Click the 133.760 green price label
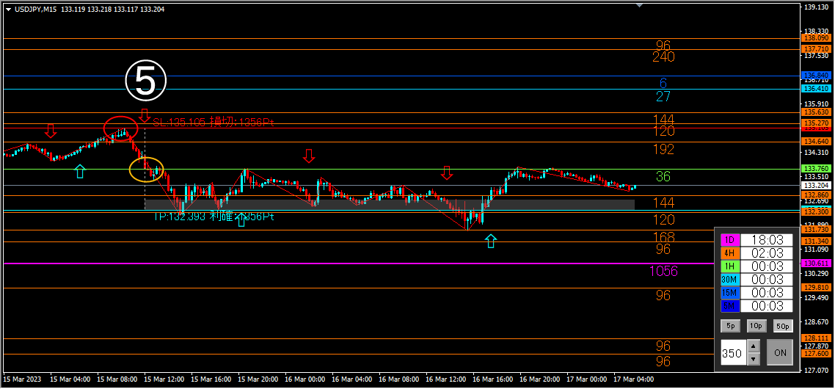Screen dimensions: 835x389 [817, 169]
